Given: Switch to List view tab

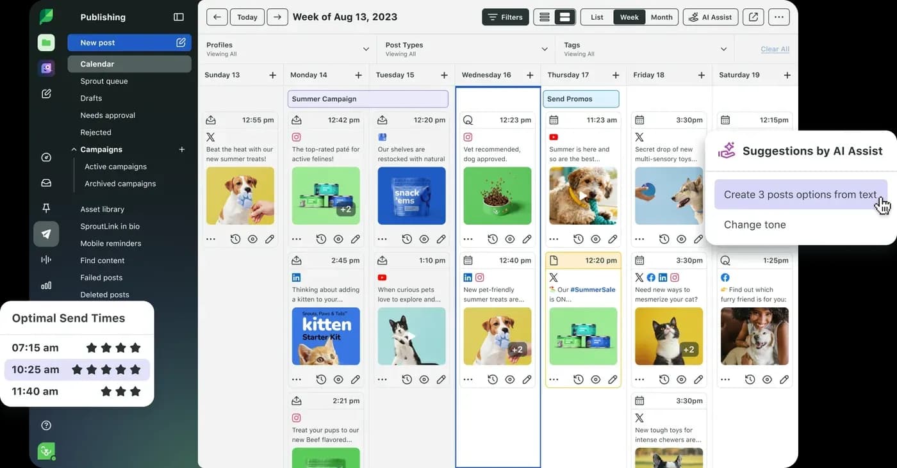Looking at the screenshot, I should coord(597,17).
